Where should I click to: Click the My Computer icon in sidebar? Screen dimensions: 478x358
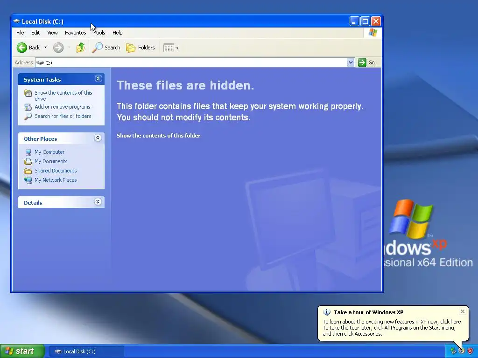pos(28,152)
